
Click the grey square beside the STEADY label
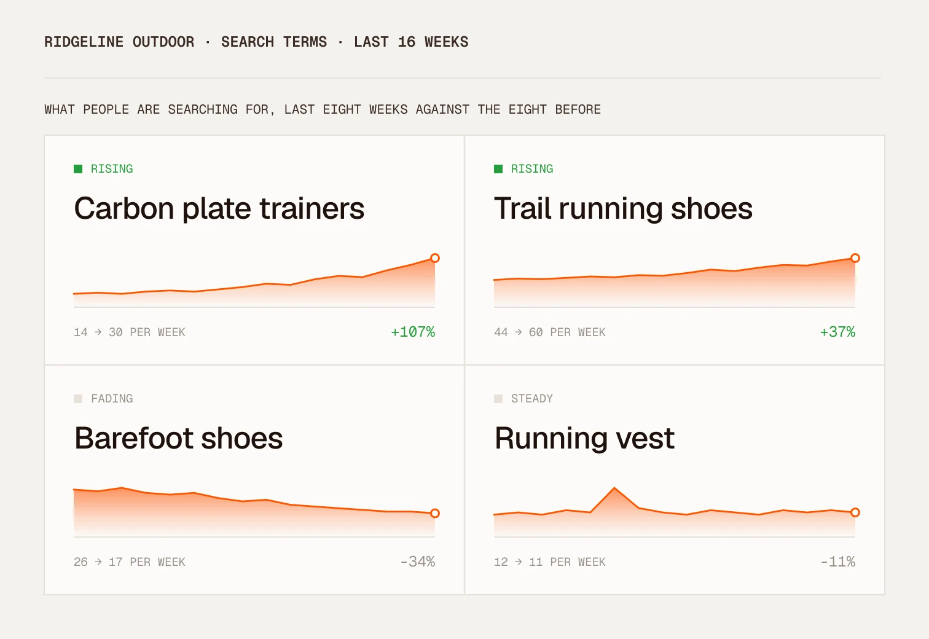click(x=498, y=399)
